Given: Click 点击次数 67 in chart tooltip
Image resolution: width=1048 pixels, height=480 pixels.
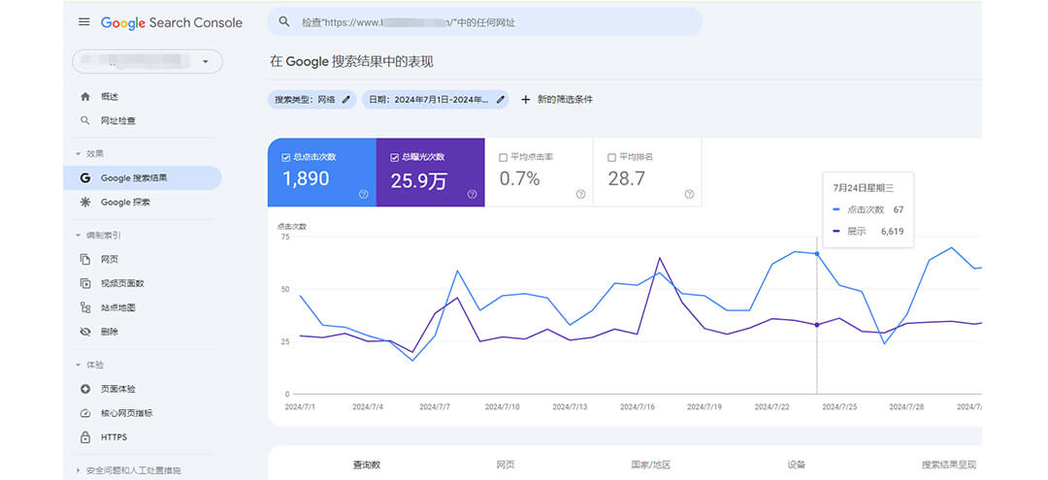Looking at the screenshot, I should click(x=868, y=209).
